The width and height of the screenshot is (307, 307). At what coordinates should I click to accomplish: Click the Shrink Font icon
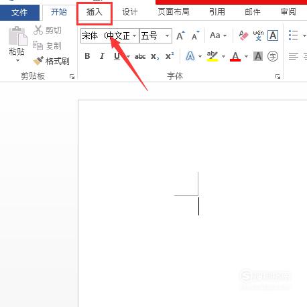pyautogui.click(x=195, y=35)
